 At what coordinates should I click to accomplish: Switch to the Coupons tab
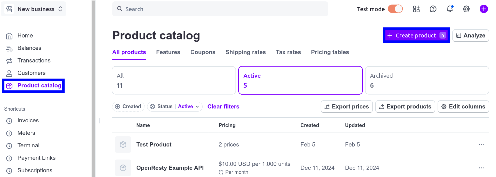203,52
